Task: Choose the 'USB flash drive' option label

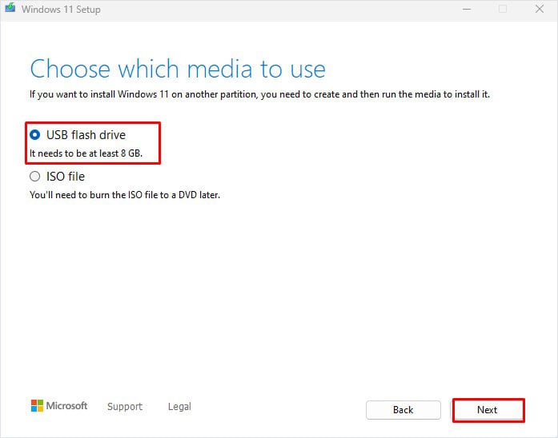Action: pos(86,135)
